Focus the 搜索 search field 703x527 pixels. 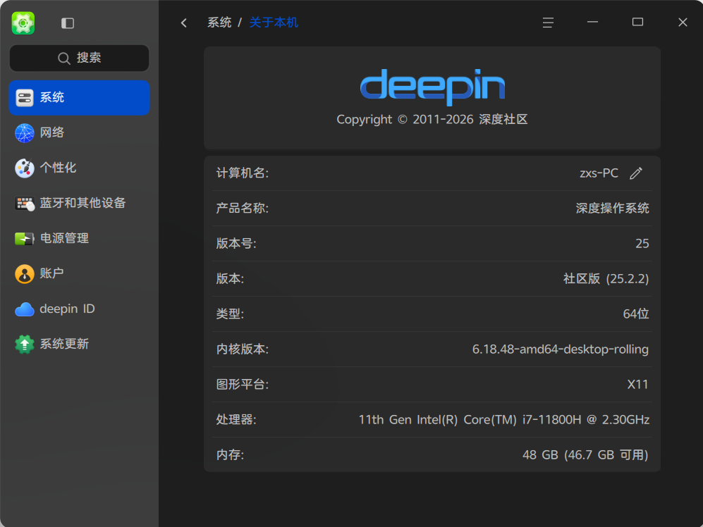pos(80,58)
